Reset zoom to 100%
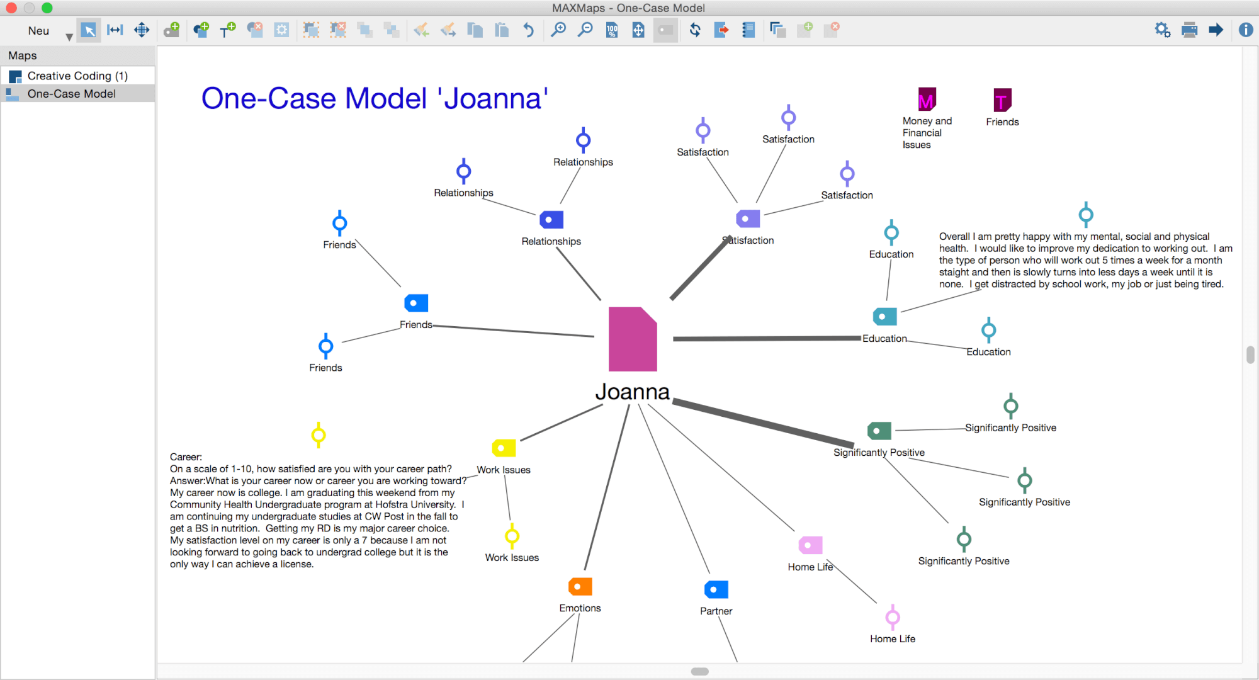 point(611,30)
